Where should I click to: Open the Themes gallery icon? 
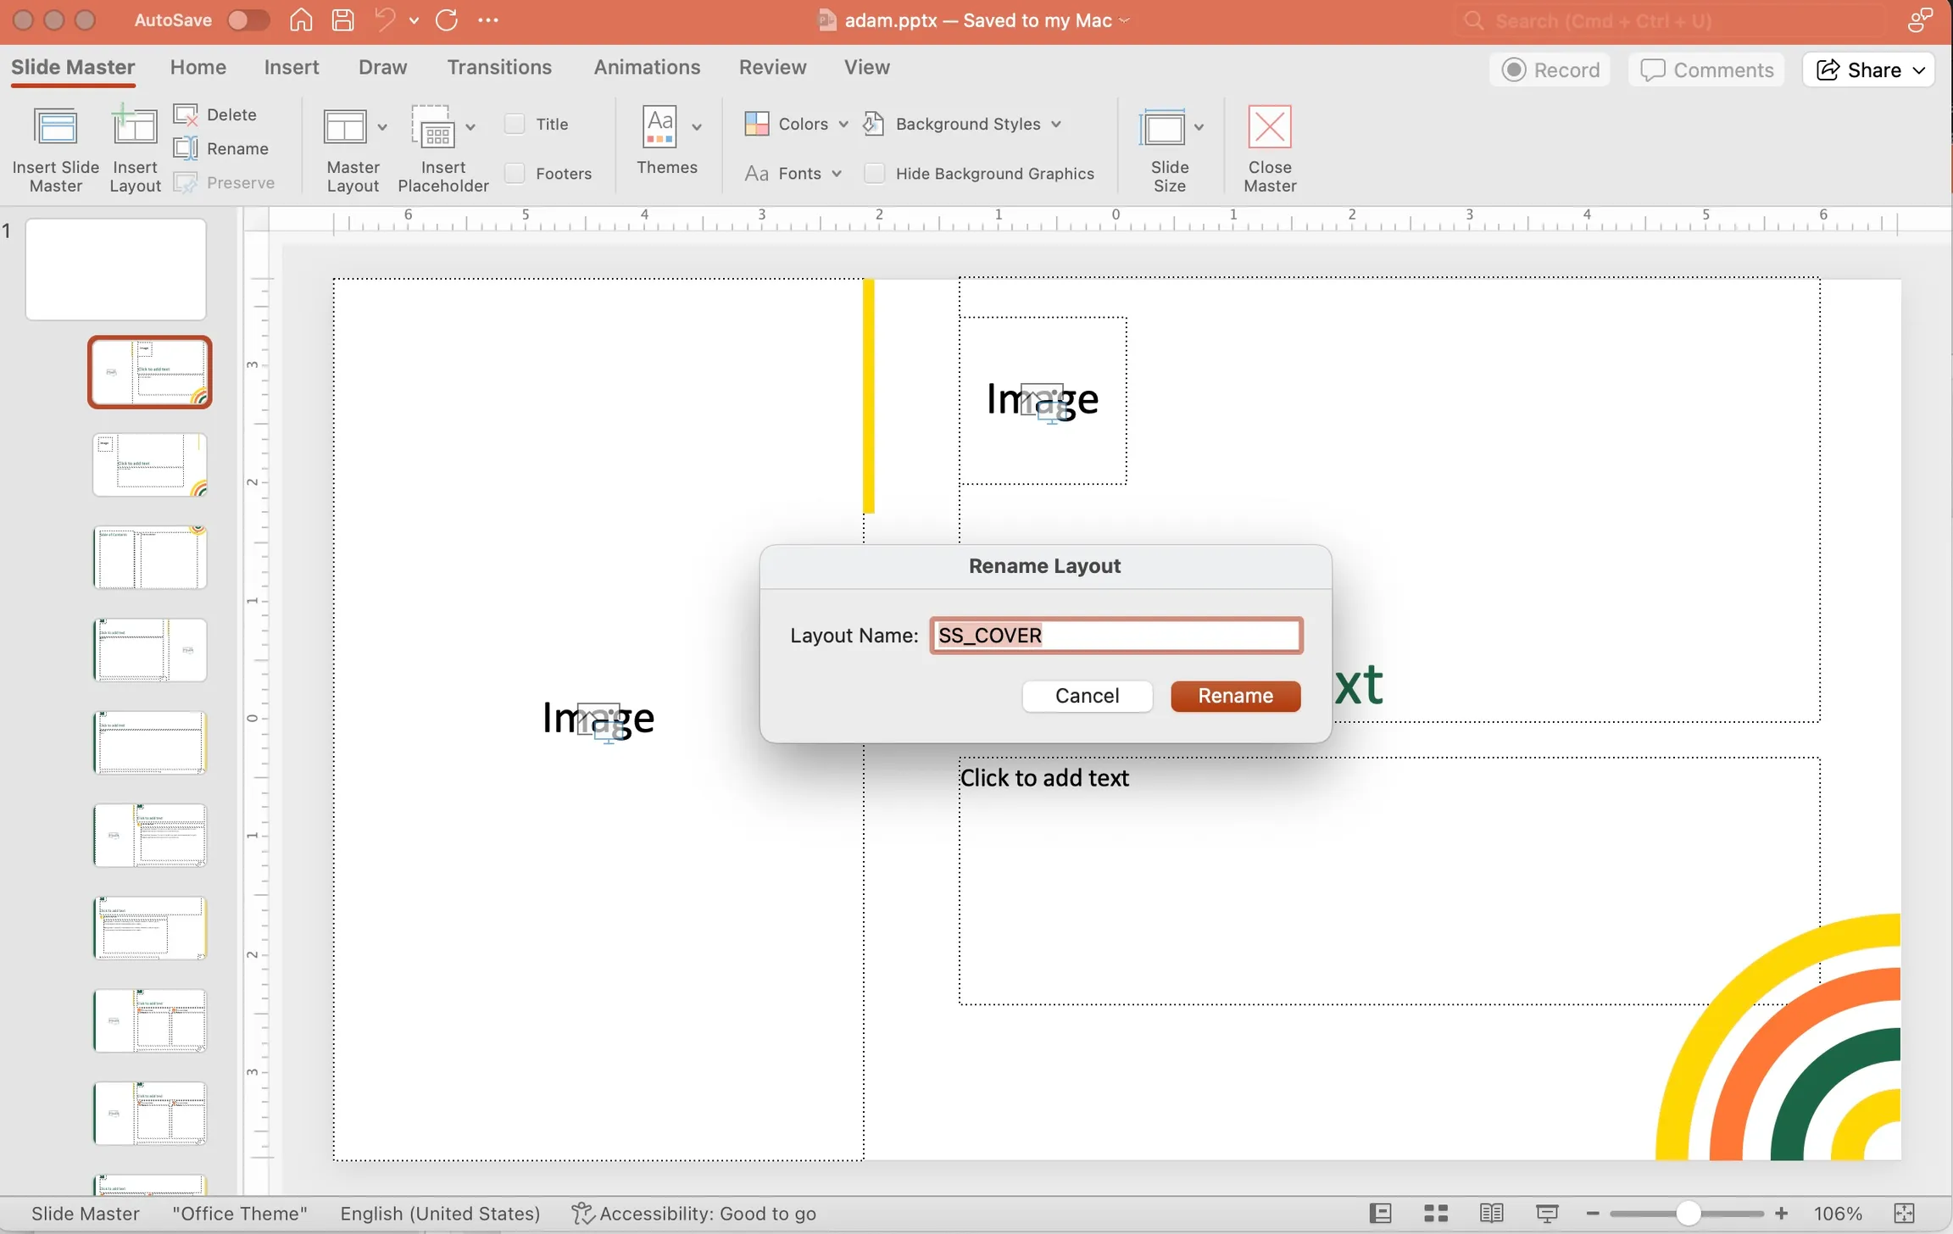coord(659,127)
